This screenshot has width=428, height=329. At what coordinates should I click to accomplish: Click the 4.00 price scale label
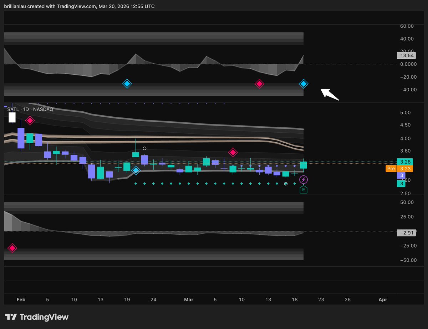406,139
